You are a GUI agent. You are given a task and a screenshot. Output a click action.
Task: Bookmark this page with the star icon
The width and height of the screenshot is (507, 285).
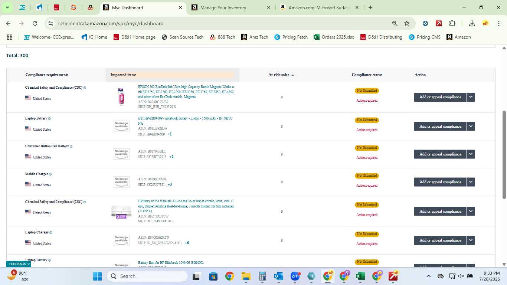407,23
